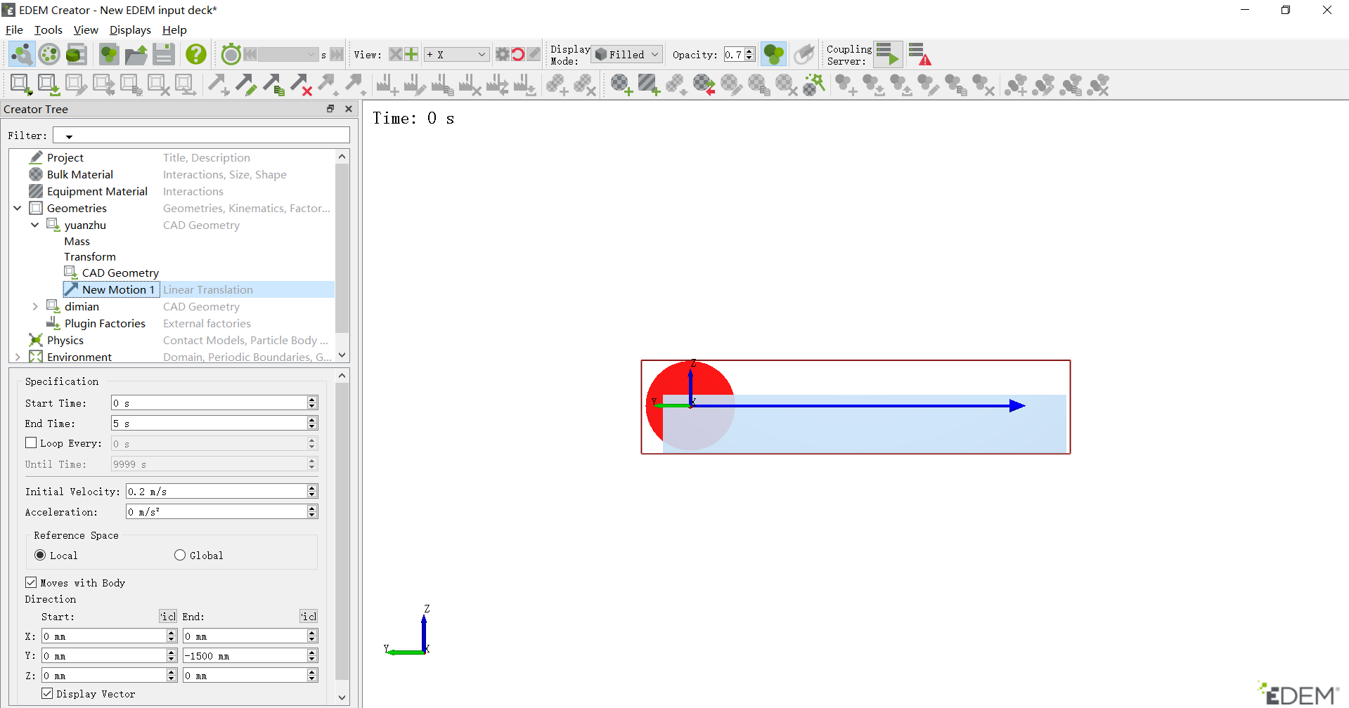Uncheck Display Vector checkbox
1349x708 pixels.
coord(47,693)
